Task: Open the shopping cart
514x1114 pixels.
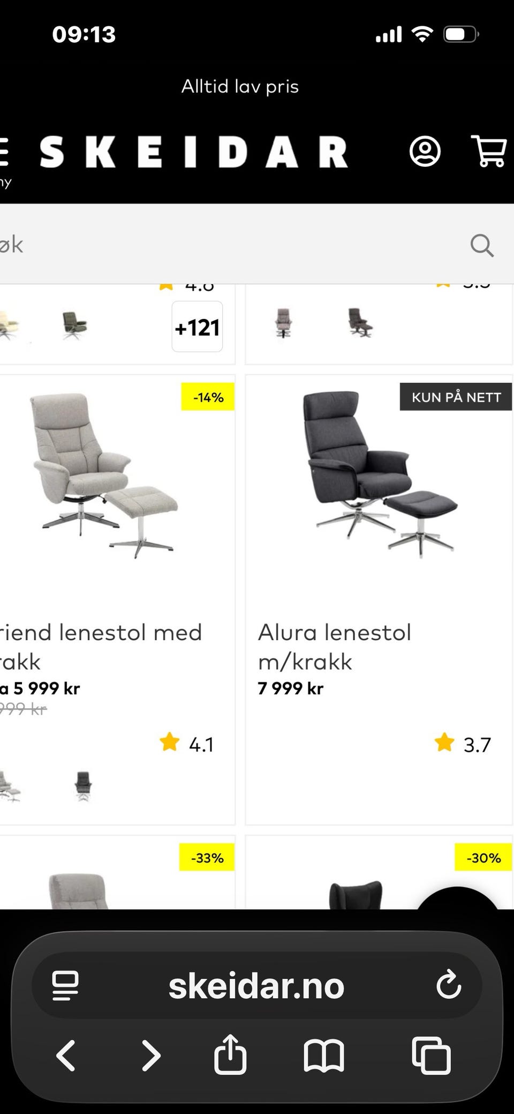Action: (489, 151)
